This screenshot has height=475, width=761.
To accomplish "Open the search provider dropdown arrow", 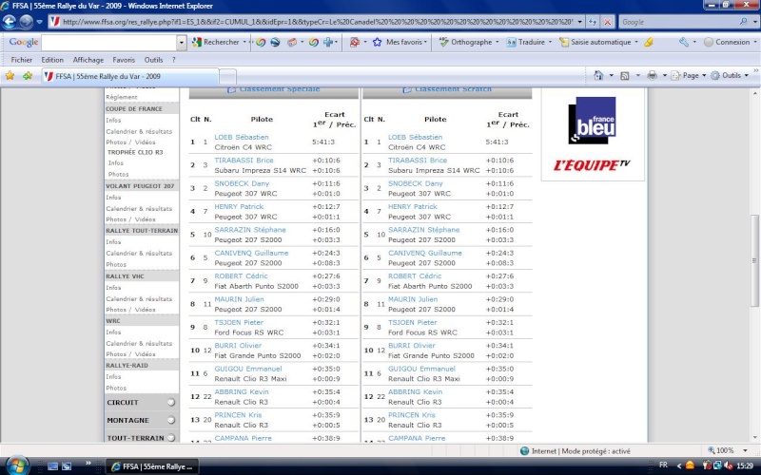I will tap(754, 22).
